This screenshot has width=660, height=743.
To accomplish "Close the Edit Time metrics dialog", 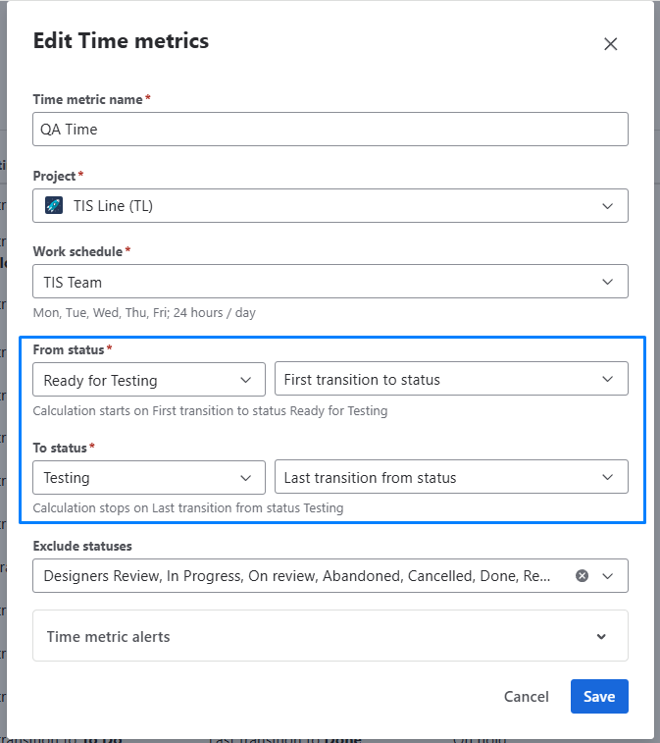I will (610, 44).
